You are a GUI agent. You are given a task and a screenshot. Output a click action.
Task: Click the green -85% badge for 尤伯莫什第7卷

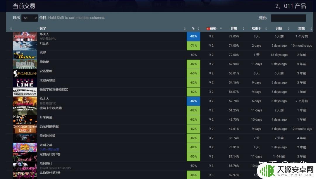click(193, 175)
